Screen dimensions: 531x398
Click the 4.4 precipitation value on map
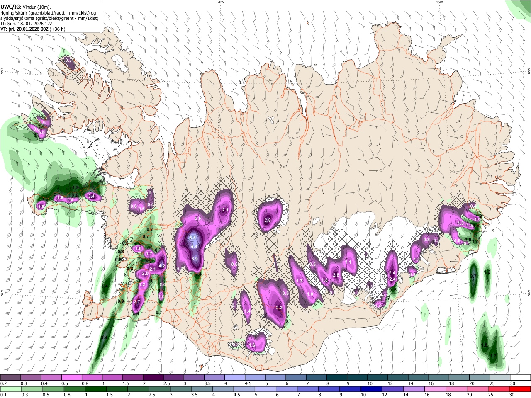pos(194,246)
